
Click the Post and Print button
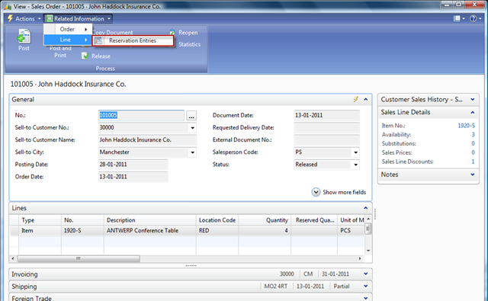(x=60, y=51)
